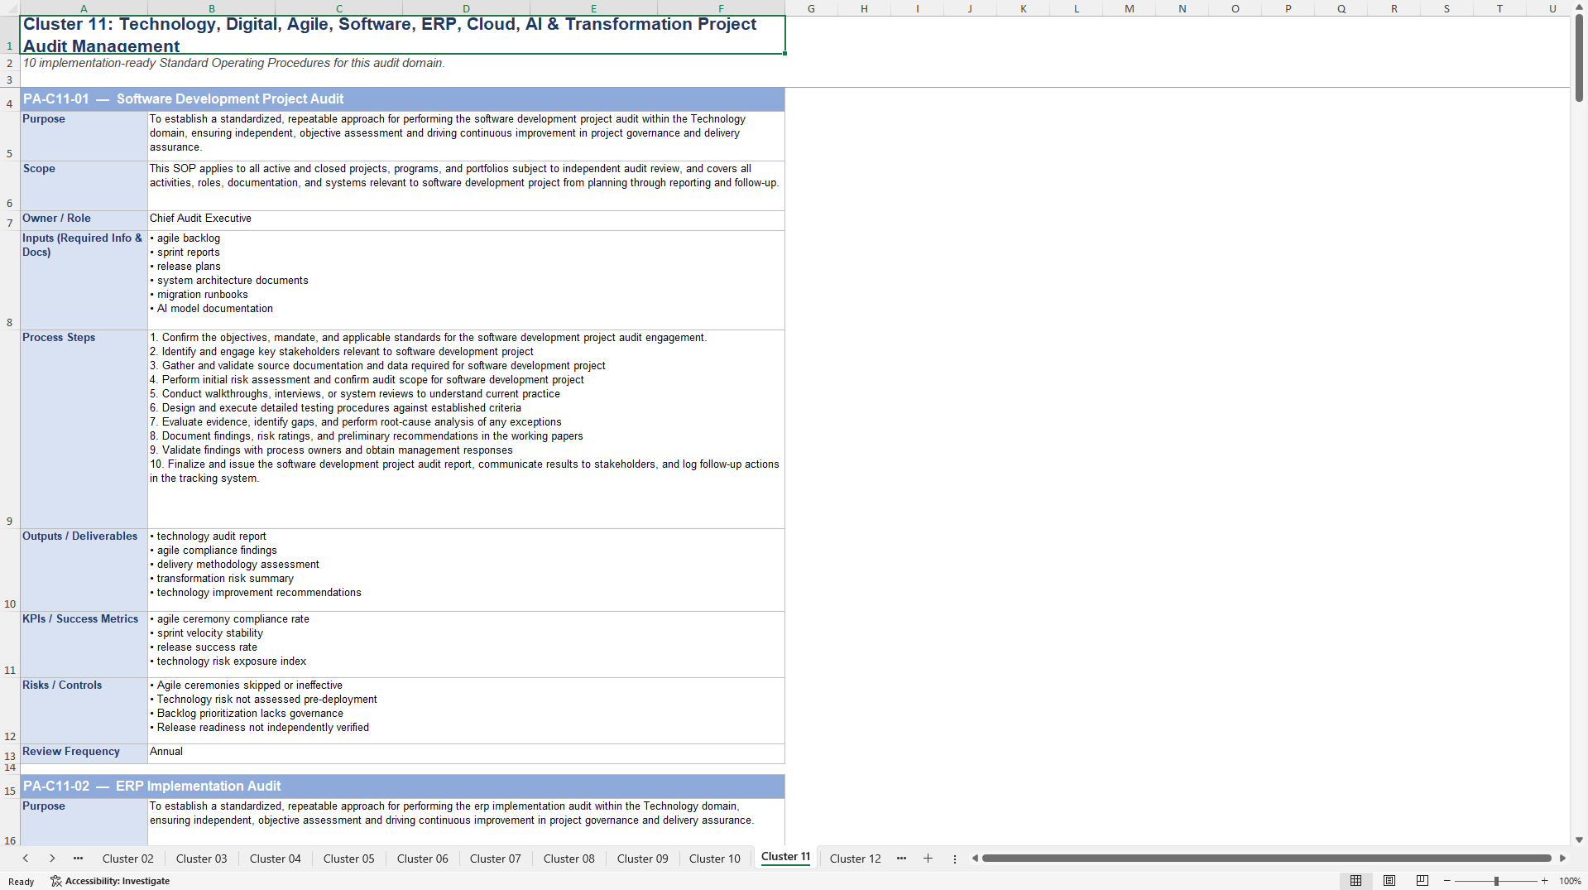Select the Process Steps label cell
The width and height of the screenshot is (1588, 890).
click(x=84, y=429)
